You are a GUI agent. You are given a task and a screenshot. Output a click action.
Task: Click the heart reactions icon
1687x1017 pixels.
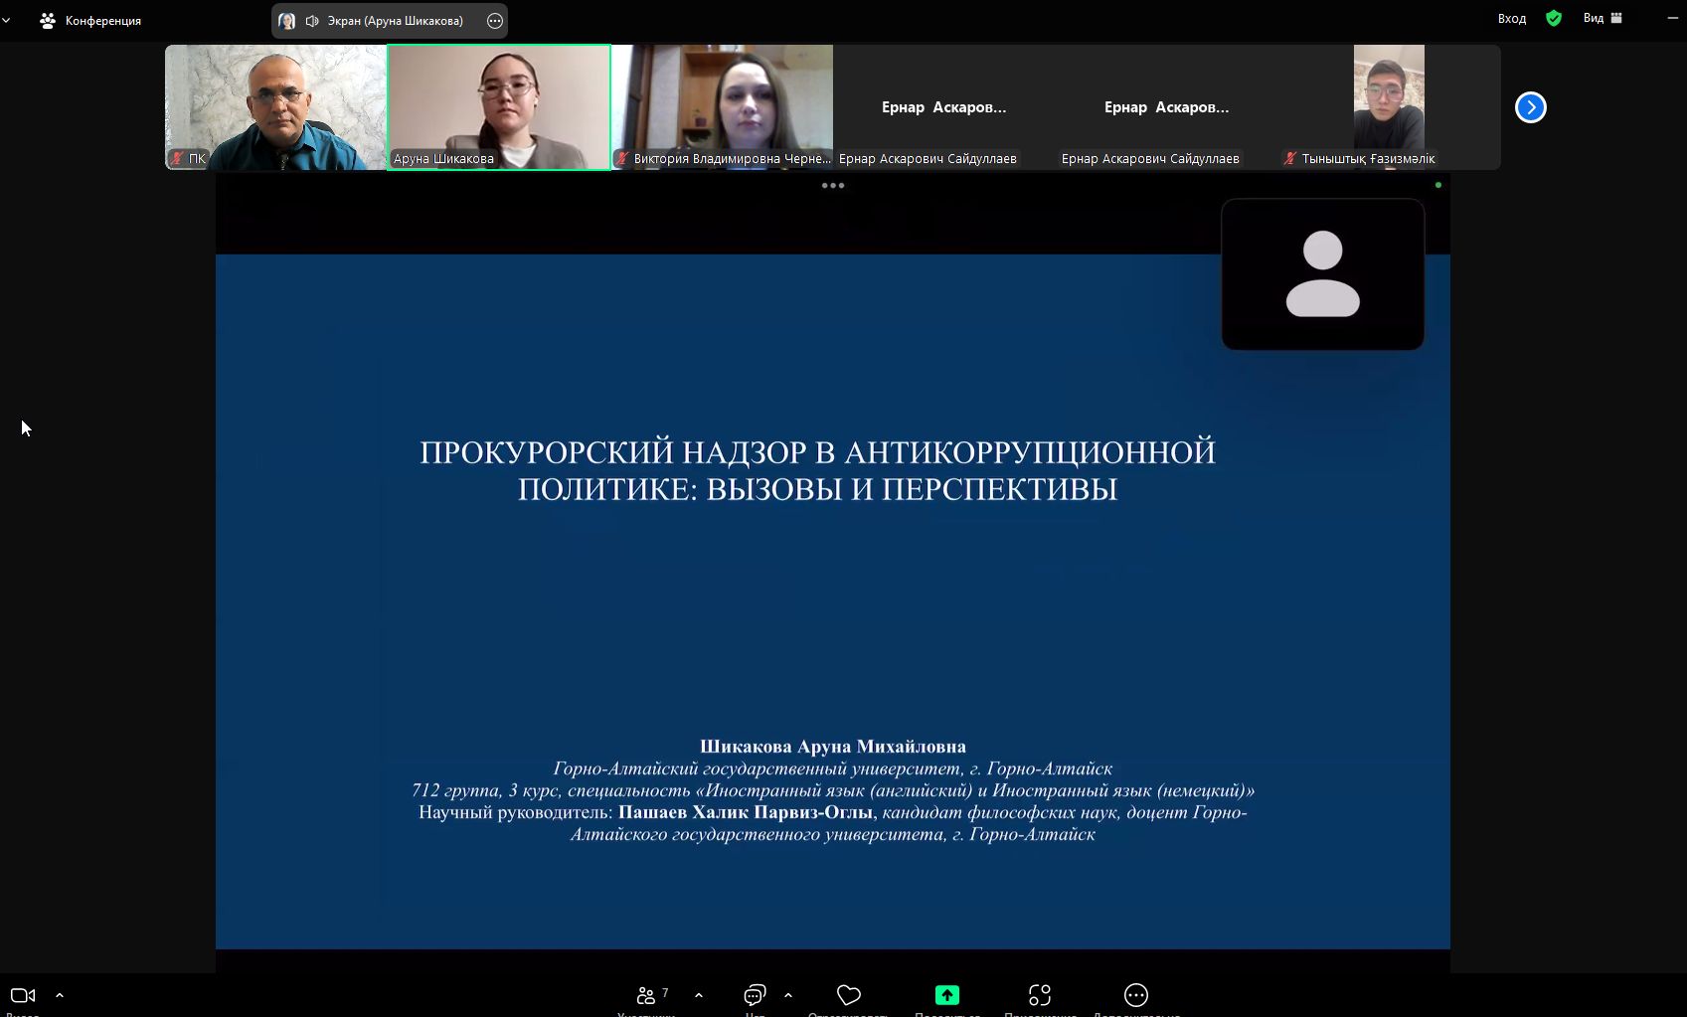848,995
